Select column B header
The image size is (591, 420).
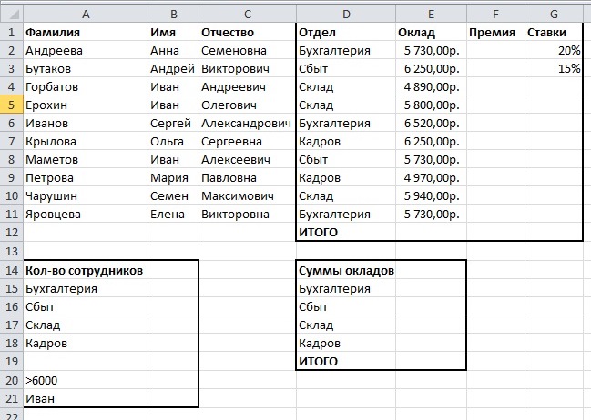[173, 15]
